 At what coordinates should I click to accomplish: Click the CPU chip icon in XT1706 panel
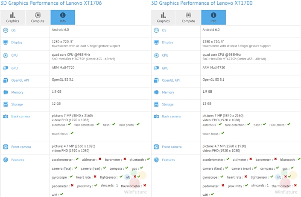pyautogui.click(x=6, y=55)
